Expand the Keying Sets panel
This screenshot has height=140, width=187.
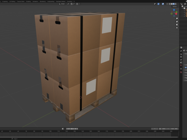(185, 73)
